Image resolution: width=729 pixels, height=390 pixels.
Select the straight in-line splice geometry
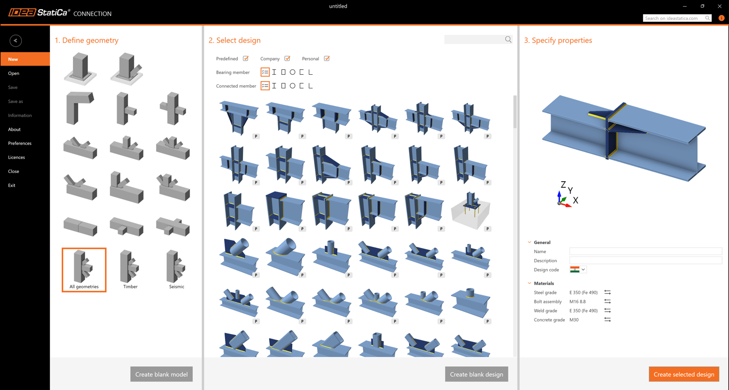click(80, 226)
